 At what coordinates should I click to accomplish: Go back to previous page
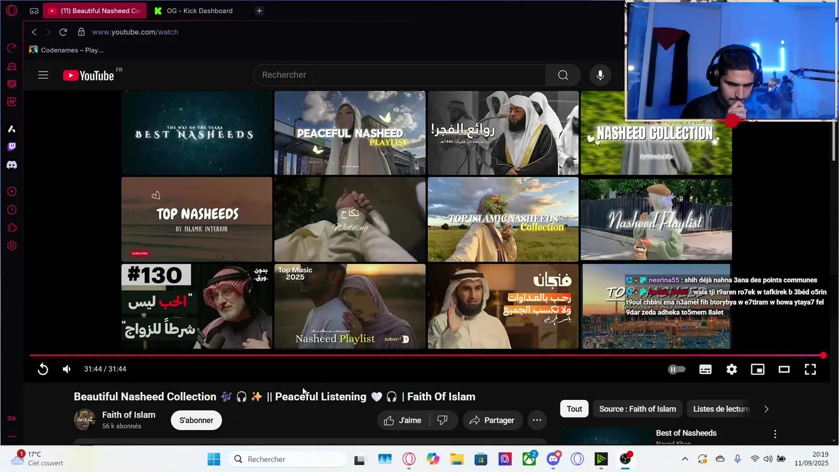[x=34, y=31]
